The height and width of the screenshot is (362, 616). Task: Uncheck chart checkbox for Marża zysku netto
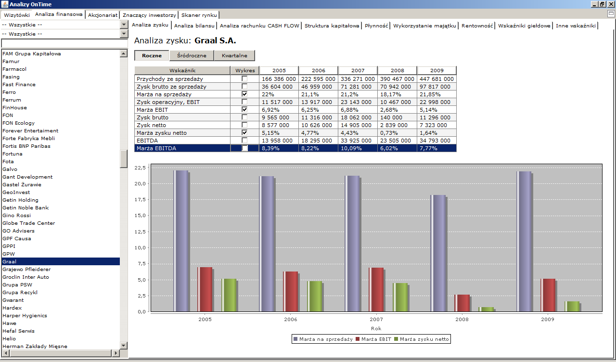[x=244, y=132]
